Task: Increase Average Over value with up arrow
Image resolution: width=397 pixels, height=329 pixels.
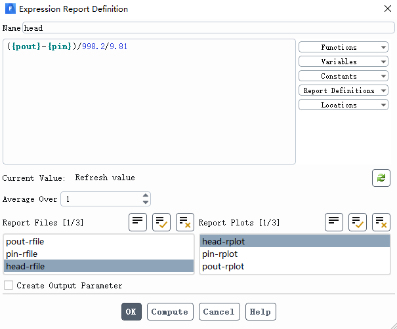Action: (x=145, y=195)
